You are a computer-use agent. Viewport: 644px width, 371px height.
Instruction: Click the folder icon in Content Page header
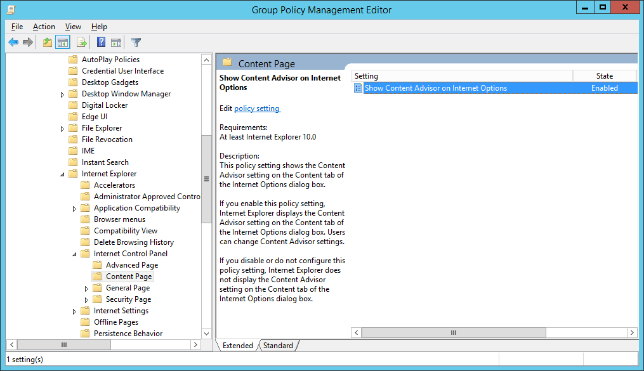pos(227,62)
